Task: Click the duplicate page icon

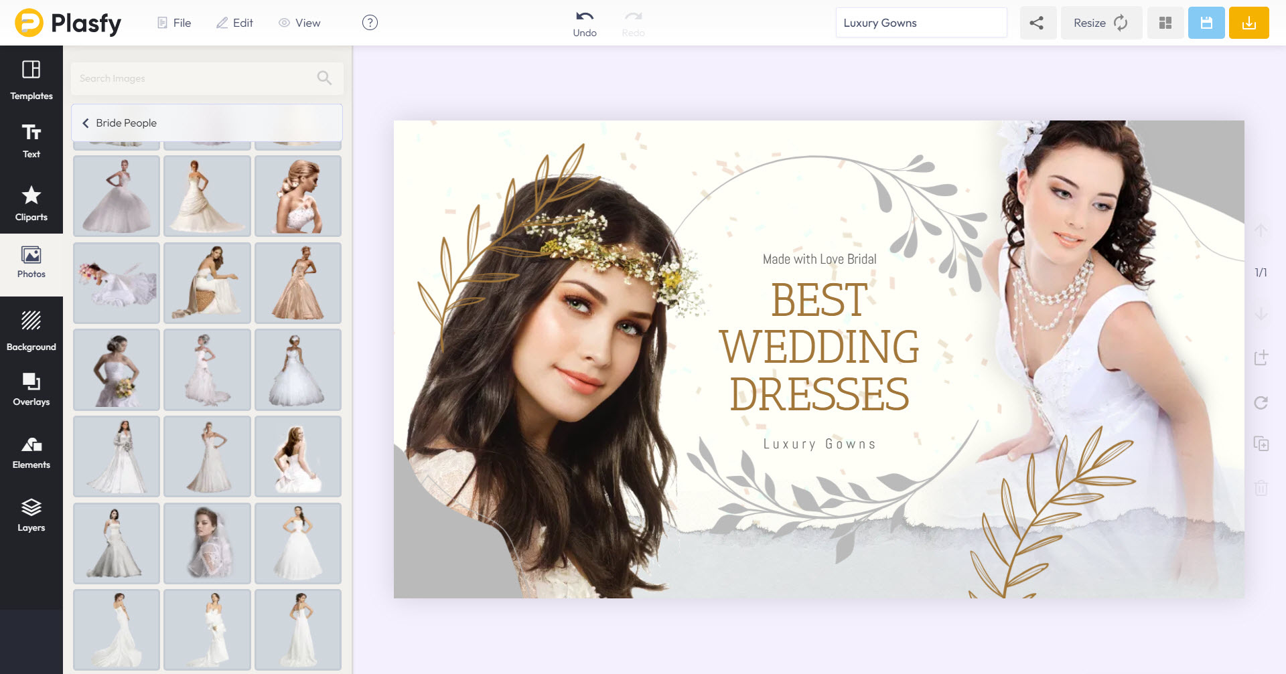Action: [x=1261, y=444]
